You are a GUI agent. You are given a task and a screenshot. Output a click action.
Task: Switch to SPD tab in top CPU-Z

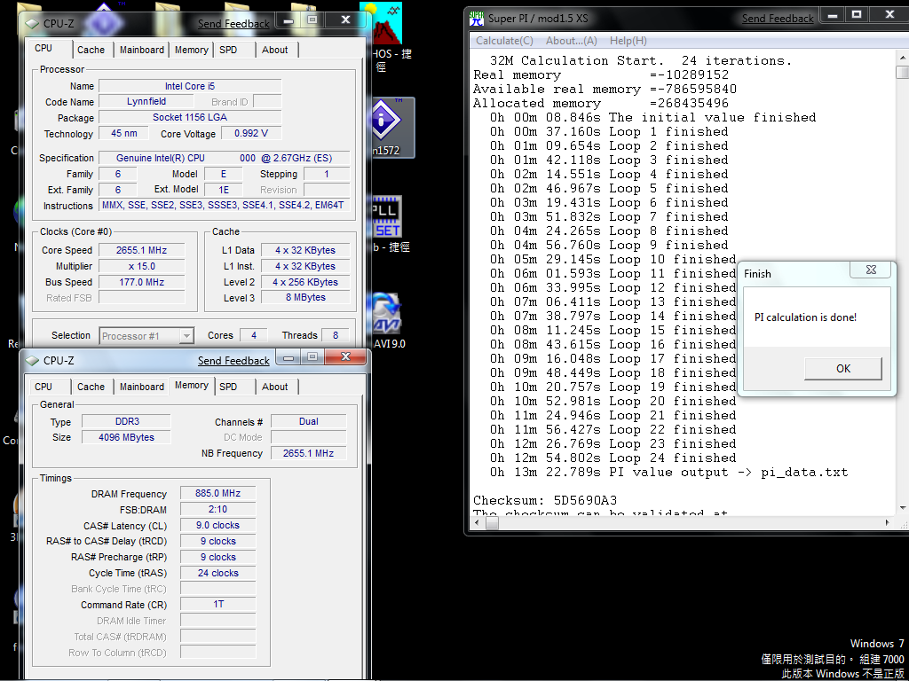point(228,50)
